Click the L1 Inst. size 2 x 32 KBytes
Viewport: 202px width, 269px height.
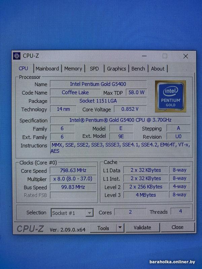[146, 179]
